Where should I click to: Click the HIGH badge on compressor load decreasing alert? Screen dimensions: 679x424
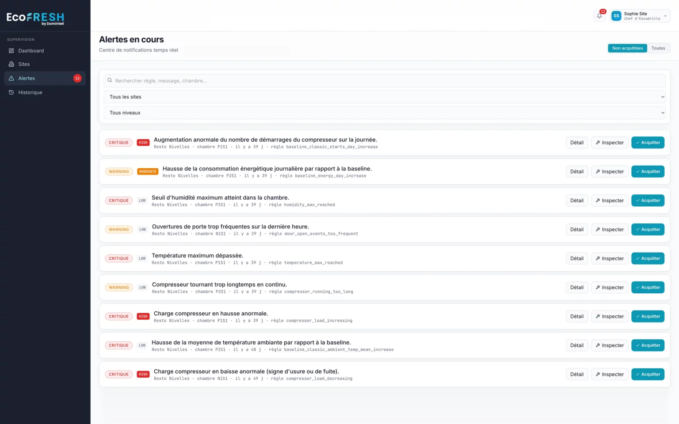click(x=143, y=374)
